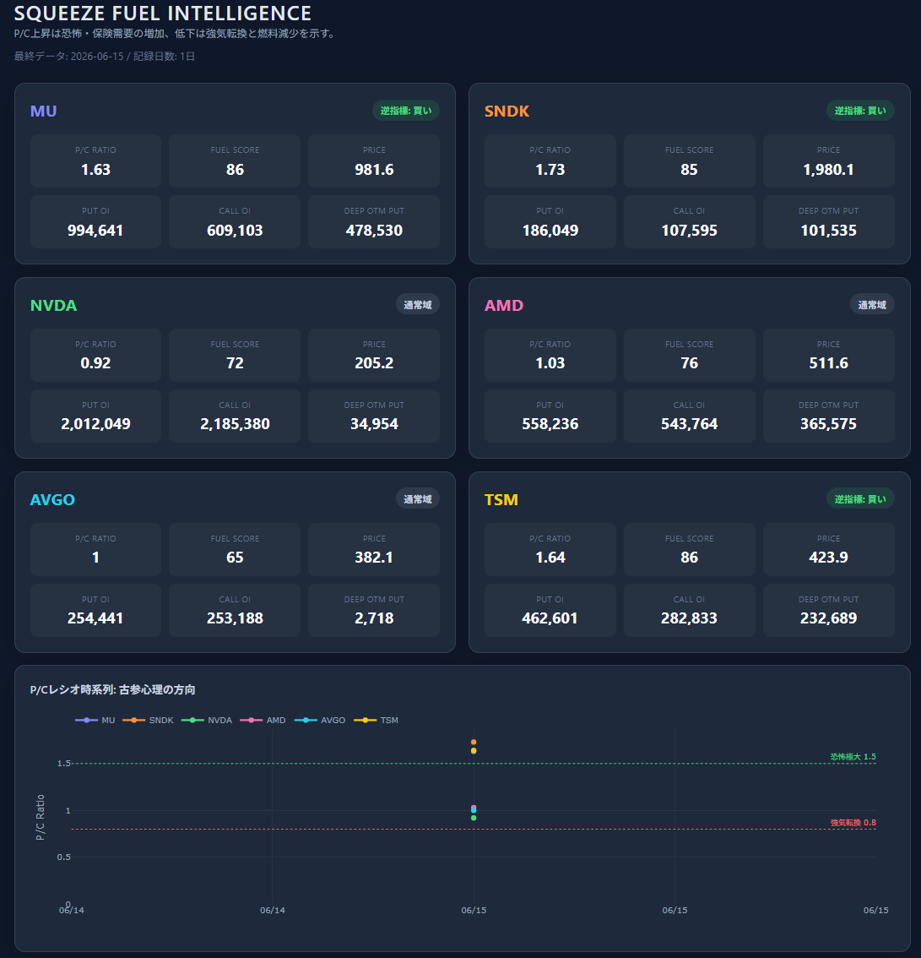Click TSM P/C ratio value 1.64
This screenshot has width=921, height=958.
(550, 558)
